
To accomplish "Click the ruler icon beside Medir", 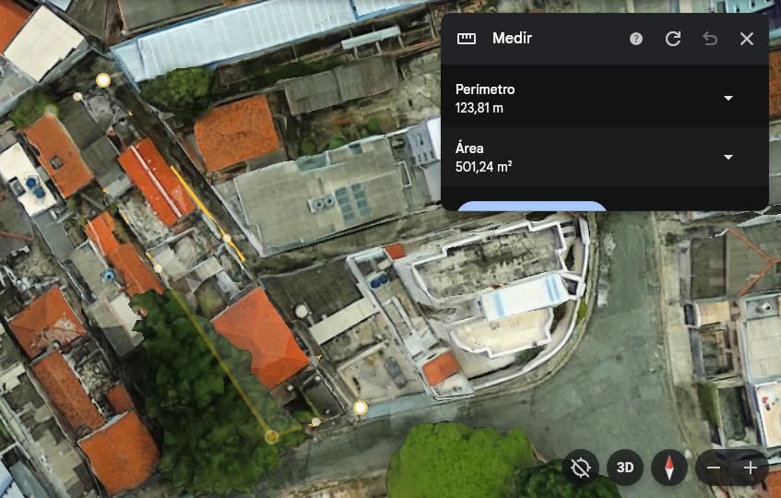I will 467,39.
